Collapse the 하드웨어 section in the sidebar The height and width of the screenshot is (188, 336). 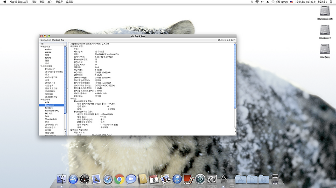coord(41,100)
